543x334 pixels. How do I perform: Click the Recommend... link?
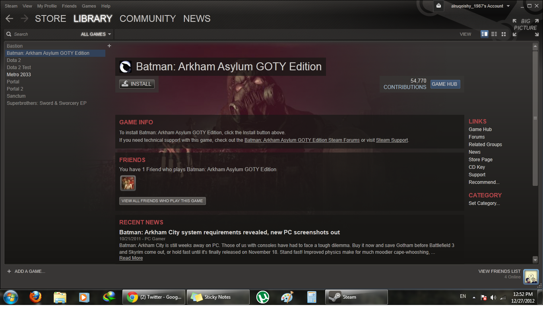tap(484, 182)
